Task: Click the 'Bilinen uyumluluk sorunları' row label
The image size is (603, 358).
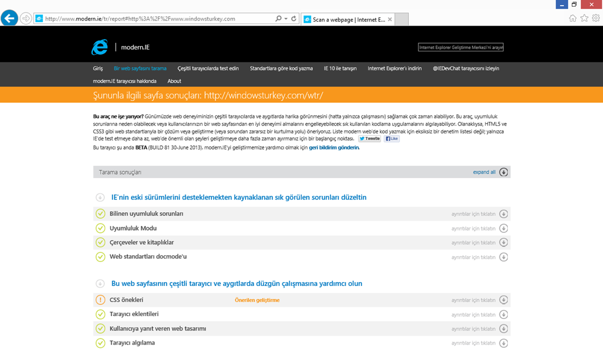Action: point(146,213)
